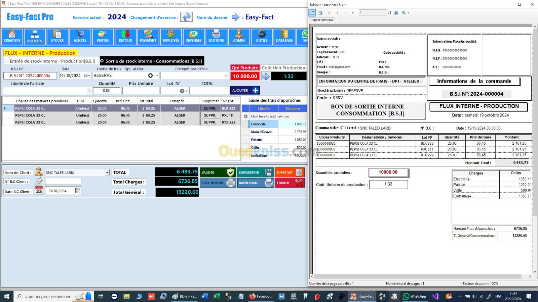The height and width of the screenshot is (302, 538).
Task: Open the Nom du Client dropdown
Action: point(107,172)
